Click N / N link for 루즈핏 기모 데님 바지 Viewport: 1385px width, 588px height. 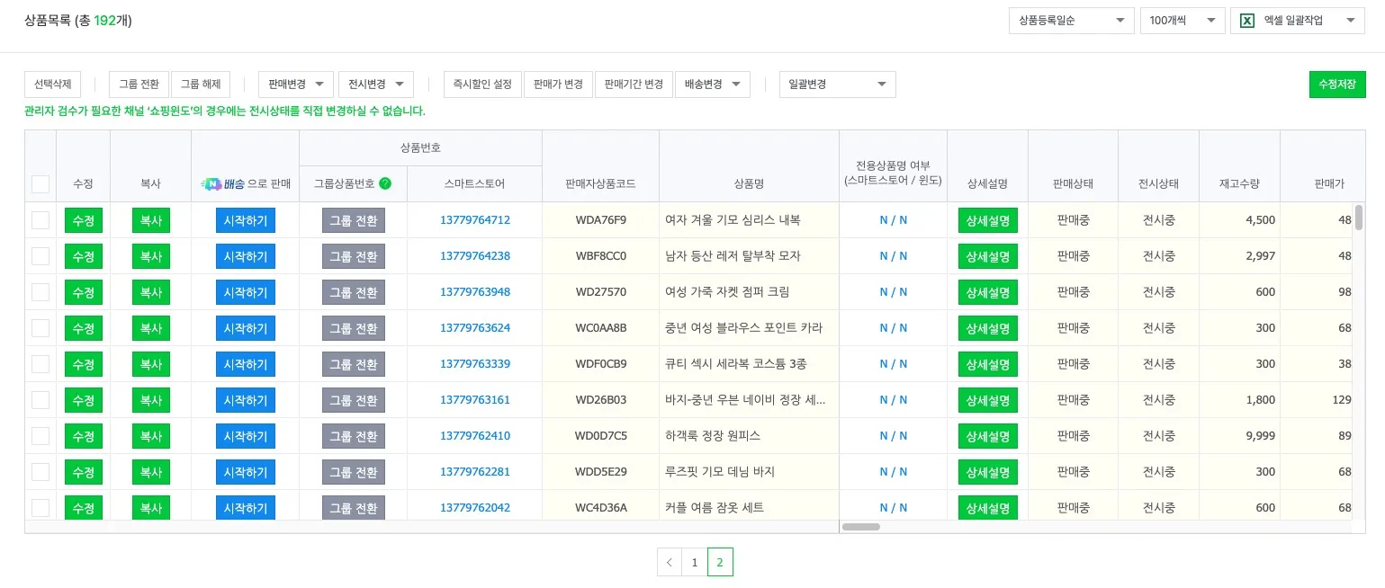(x=894, y=472)
